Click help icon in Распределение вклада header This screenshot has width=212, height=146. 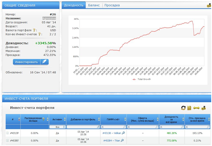(x=43, y=119)
